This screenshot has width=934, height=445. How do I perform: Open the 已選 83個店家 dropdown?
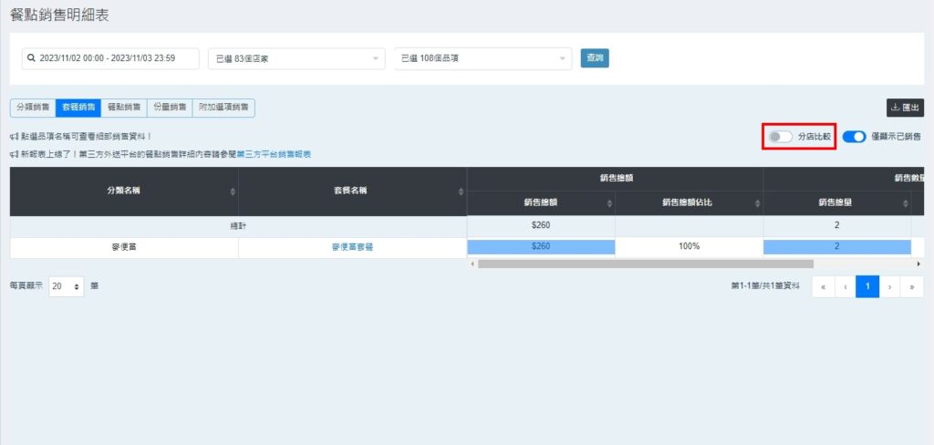[x=296, y=58]
